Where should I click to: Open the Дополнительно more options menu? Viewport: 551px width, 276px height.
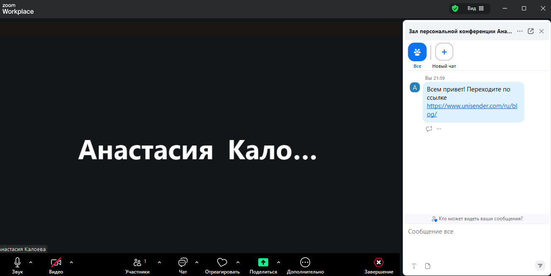(x=305, y=265)
